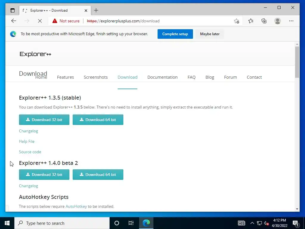The width and height of the screenshot is (305, 229).
Task: Download 32-bit Explorer++ 1.4.0 beta 2
Action: tap(44, 175)
